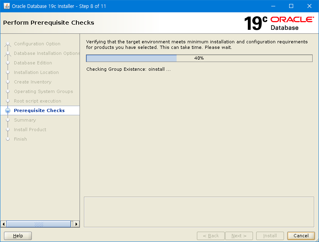Click the sidebar scroll left arrow

pyautogui.click(x=4, y=224)
